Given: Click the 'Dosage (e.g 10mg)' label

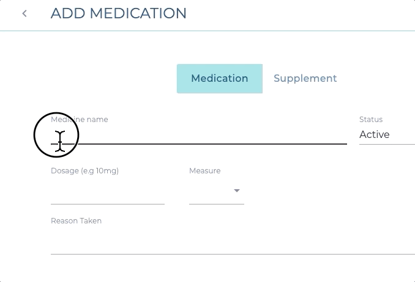Looking at the screenshot, I should [84, 171].
